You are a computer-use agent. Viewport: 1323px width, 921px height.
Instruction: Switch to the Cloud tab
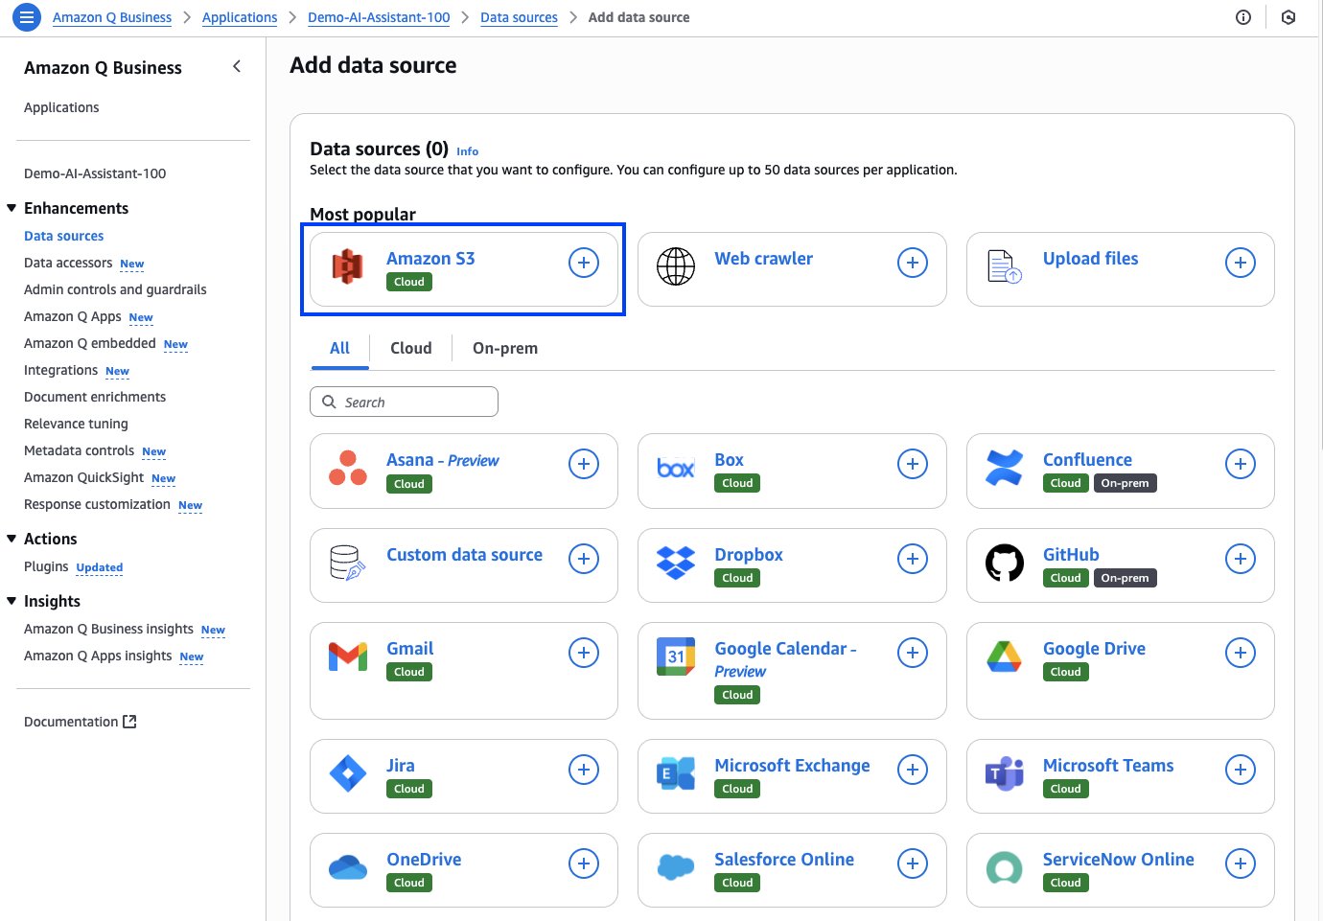point(411,348)
